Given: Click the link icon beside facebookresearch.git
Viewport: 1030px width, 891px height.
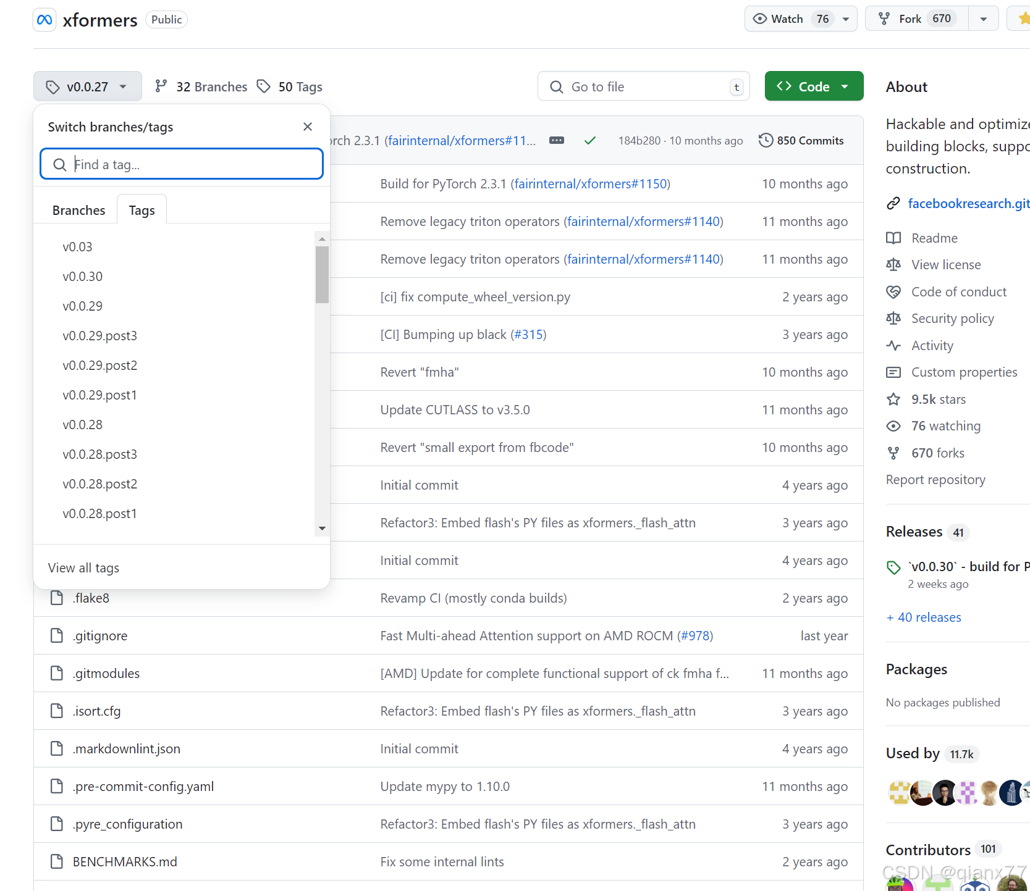Looking at the screenshot, I should (893, 203).
